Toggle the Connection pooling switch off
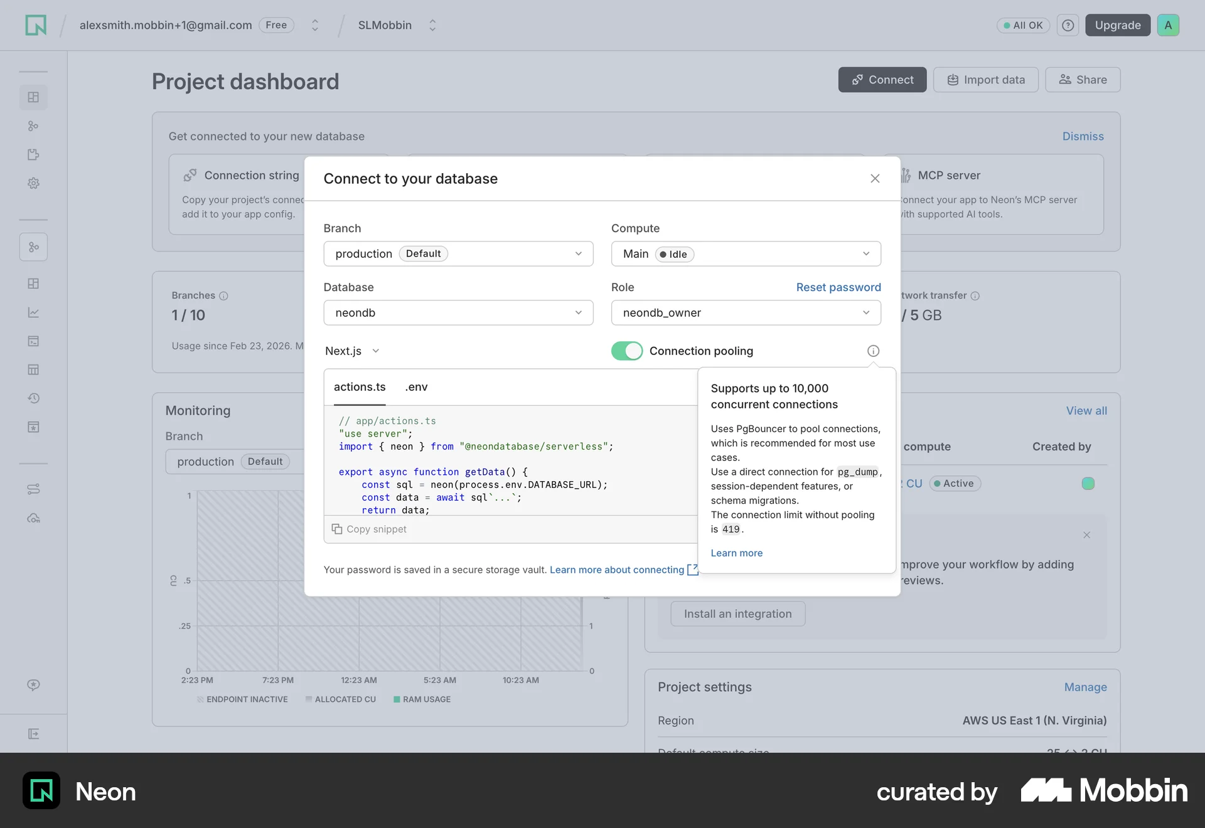This screenshot has height=828, width=1205. point(627,351)
